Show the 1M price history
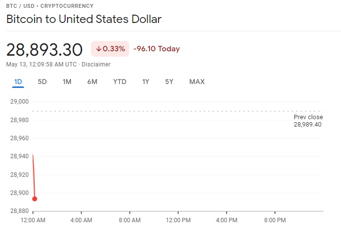The height and width of the screenshot is (232, 341). coord(67,82)
